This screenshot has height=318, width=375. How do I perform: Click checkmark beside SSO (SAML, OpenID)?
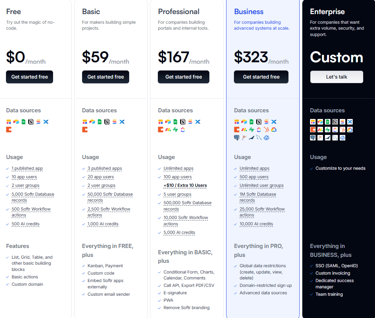[x=311, y=265]
